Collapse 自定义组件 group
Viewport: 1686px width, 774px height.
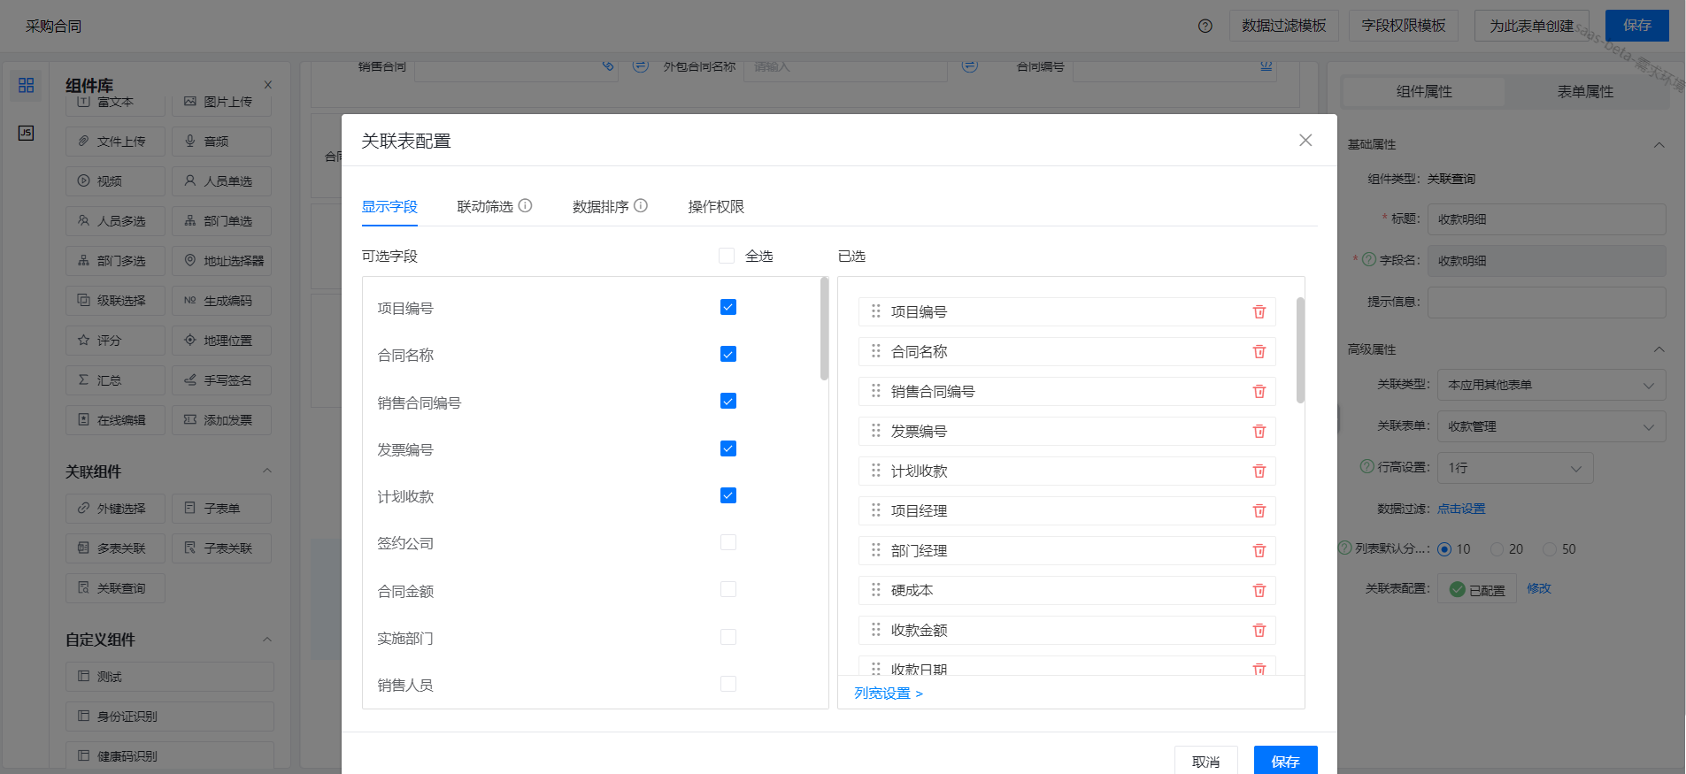pyautogui.click(x=267, y=640)
